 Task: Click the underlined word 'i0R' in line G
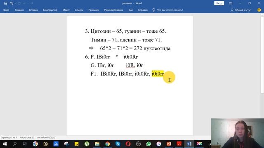click(130, 65)
